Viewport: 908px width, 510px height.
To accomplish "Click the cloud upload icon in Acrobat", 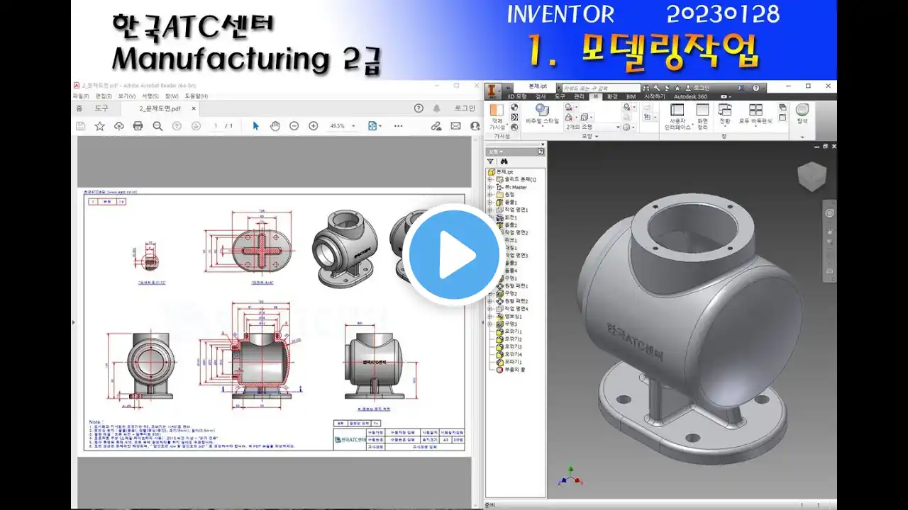I will click(x=119, y=126).
